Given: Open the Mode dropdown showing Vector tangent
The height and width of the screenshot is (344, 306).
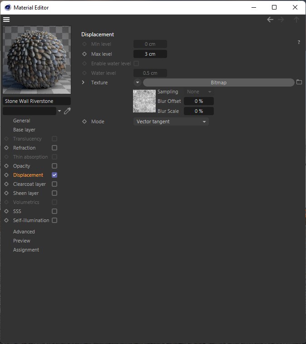Looking at the screenshot, I should tap(171, 121).
